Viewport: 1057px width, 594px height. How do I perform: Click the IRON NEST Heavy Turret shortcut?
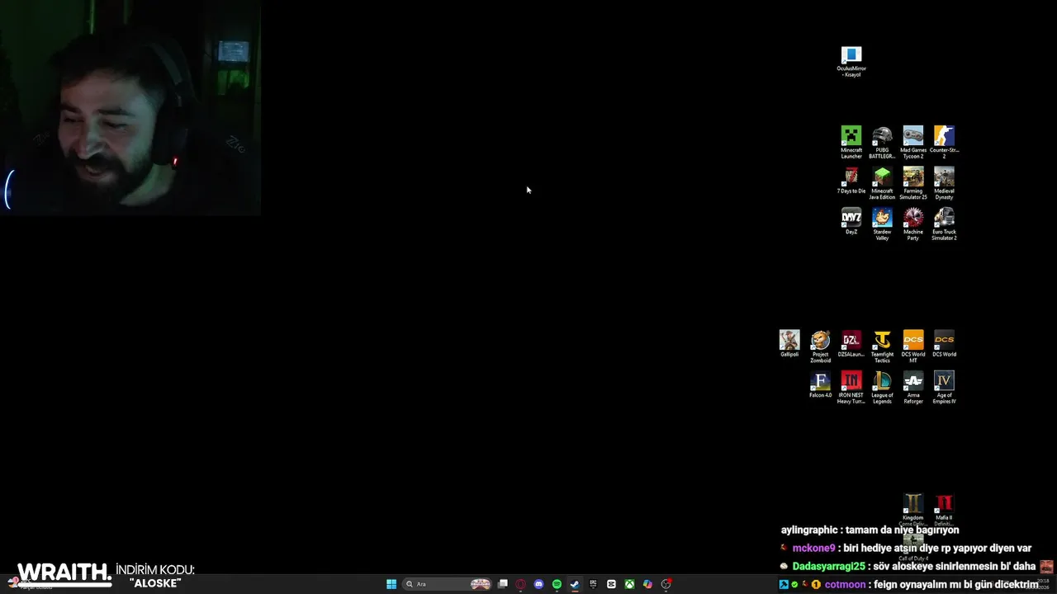click(x=851, y=388)
